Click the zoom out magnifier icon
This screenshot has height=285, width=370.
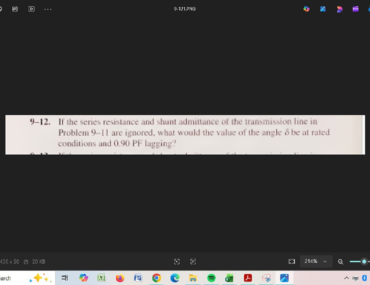[x=340, y=262]
